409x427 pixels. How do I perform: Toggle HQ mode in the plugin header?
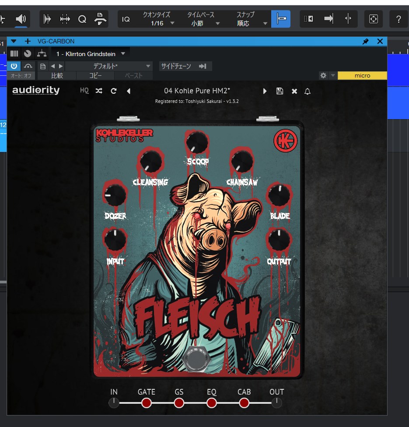point(84,91)
